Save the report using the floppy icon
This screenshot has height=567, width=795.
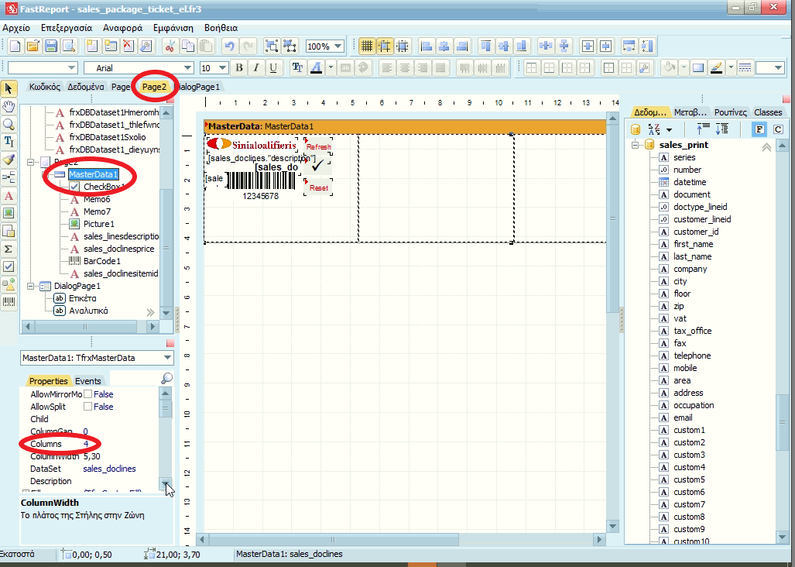[50, 46]
